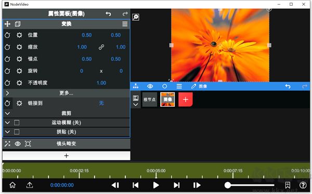Enable the 拼贴 checkbox
The height and width of the screenshot is (194, 312).
point(17,132)
